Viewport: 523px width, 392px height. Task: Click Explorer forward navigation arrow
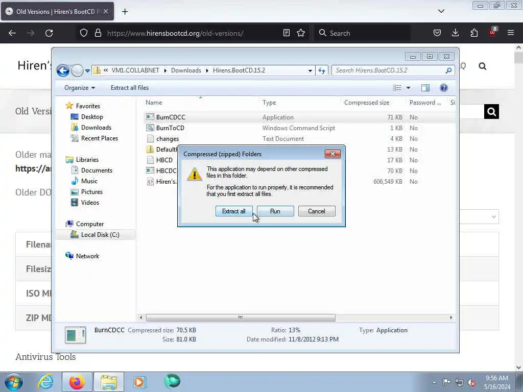click(x=77, y=70)
